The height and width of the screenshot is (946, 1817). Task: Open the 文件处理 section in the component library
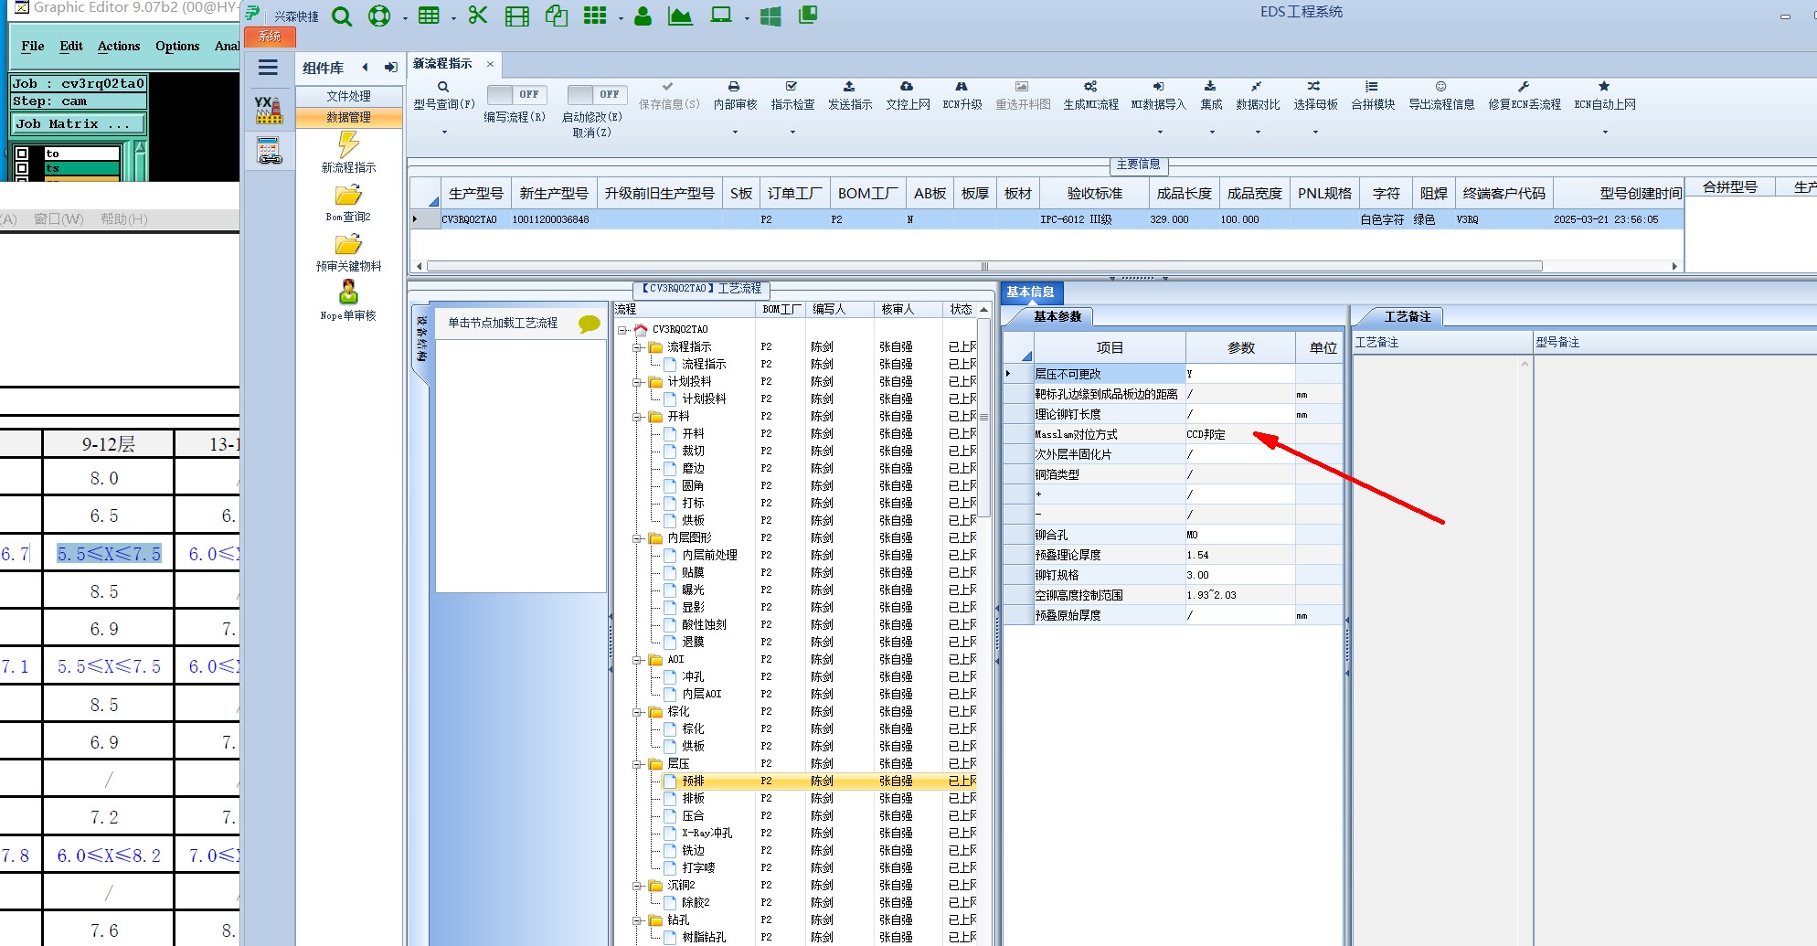(349, 96)
